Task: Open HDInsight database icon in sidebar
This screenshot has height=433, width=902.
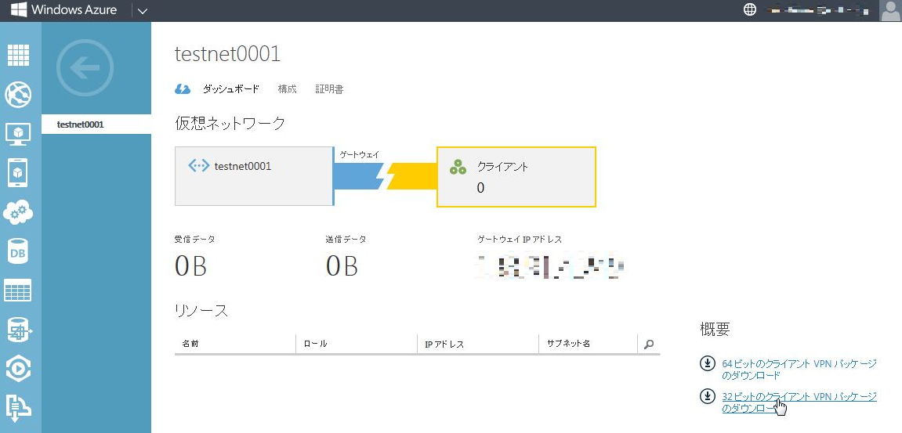Action: tap(19, 330)
